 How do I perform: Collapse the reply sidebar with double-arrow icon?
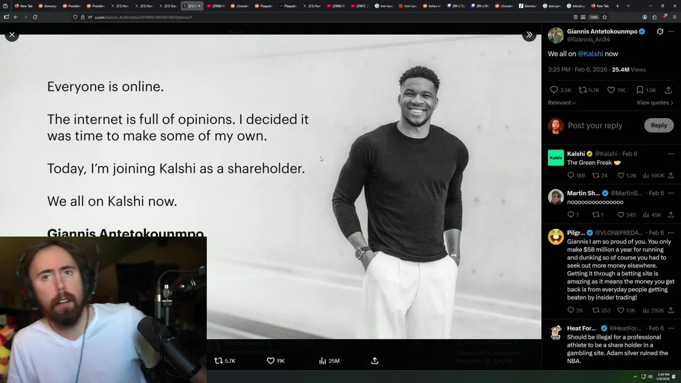tap(529, 35)
